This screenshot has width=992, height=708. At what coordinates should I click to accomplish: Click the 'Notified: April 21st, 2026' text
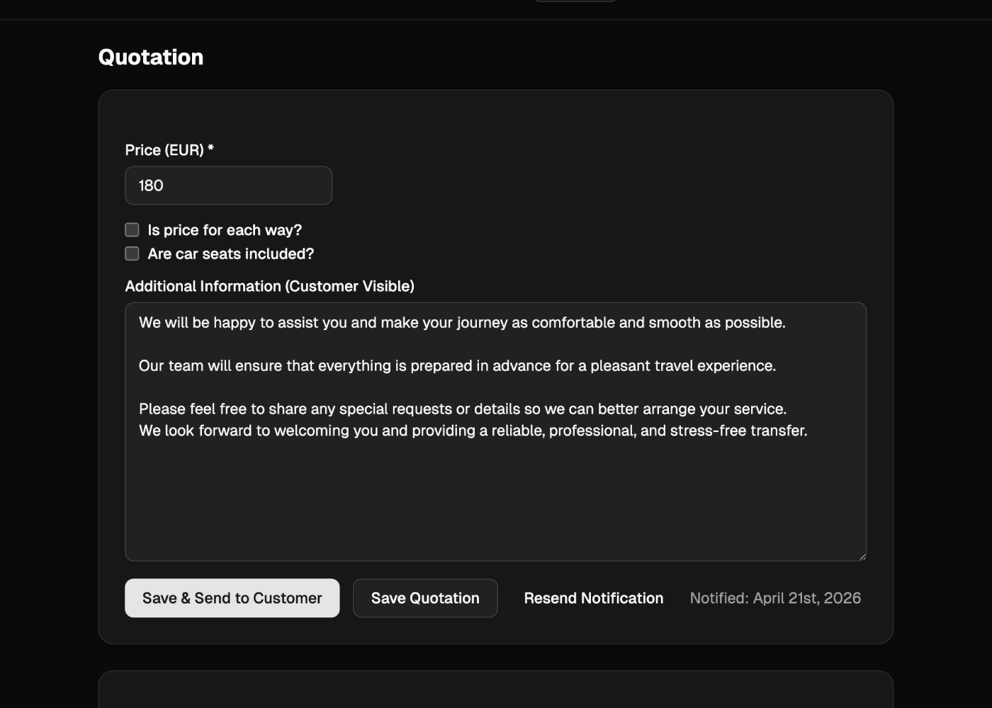pos(775,598)
